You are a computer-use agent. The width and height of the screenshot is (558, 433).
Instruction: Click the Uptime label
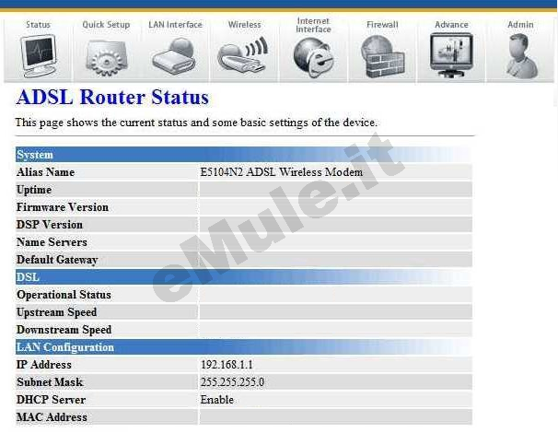[x=34, y=190]
